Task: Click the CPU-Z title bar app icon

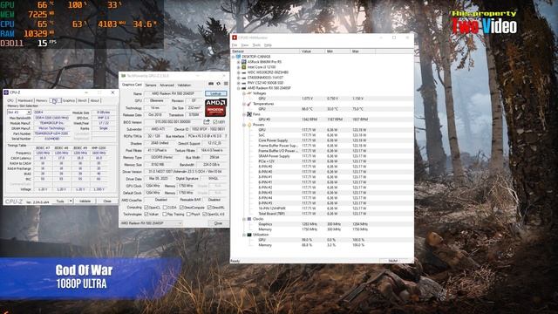Action: tap(6, 92)
